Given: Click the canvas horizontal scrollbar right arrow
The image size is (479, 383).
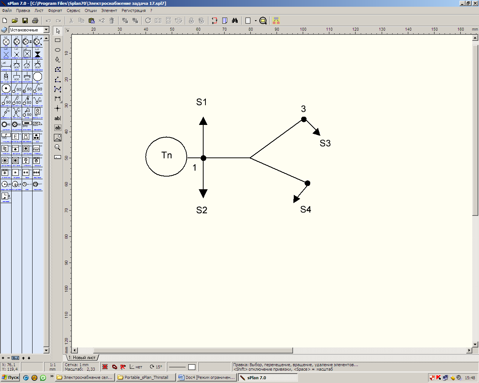Looking at the screenshot, I should pyautogui.click(x=469, y=350).
